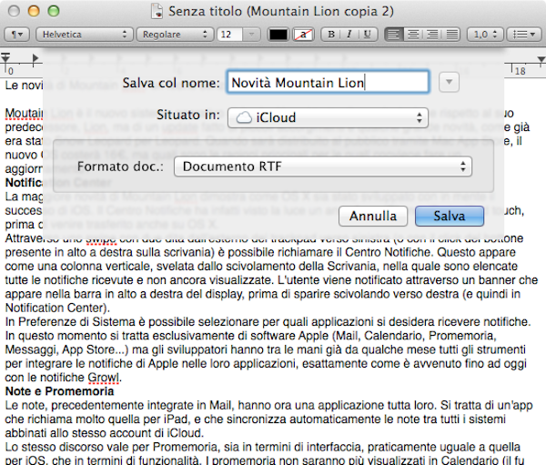
Task: Toggle bold formatting
Action: pos(331,35)
